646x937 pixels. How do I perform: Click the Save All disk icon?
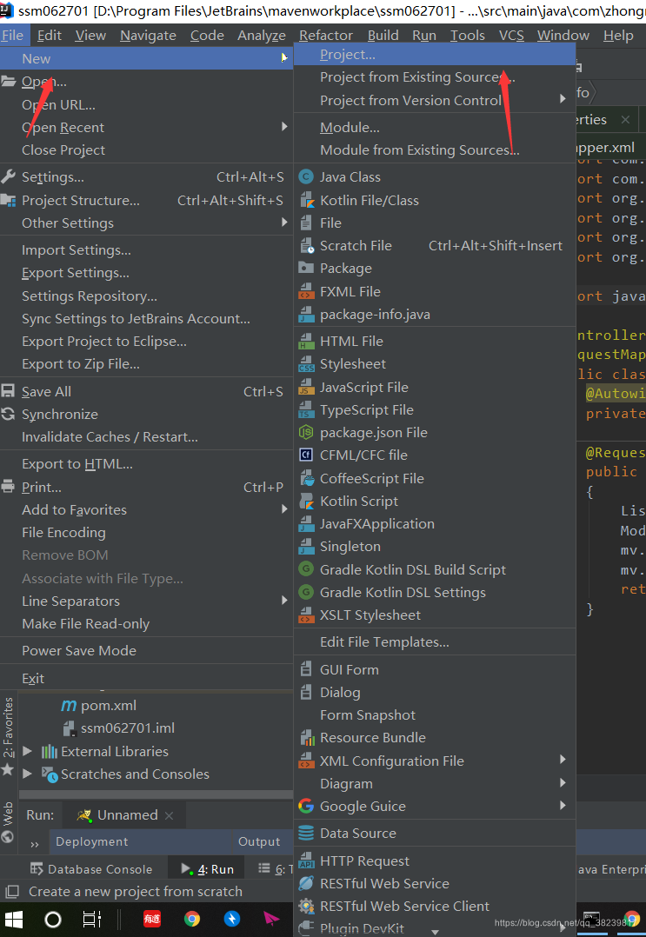[8, 391]
